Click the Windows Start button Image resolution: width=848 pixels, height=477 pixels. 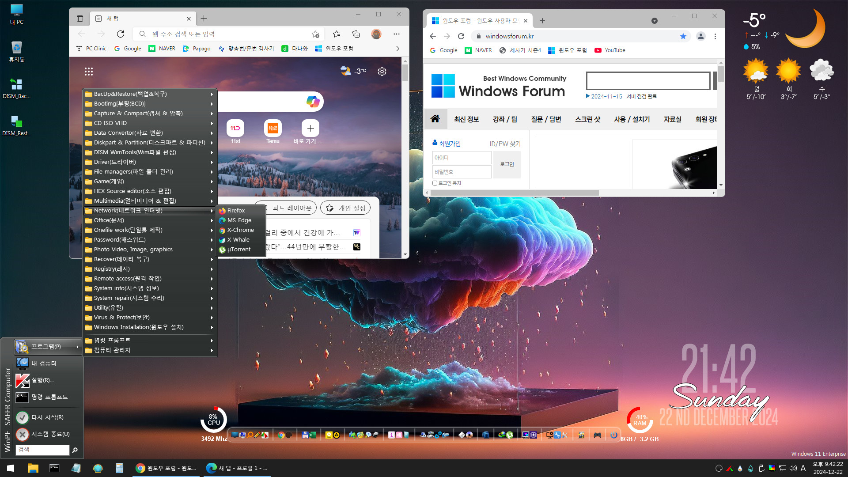click(x=11, y=468)
